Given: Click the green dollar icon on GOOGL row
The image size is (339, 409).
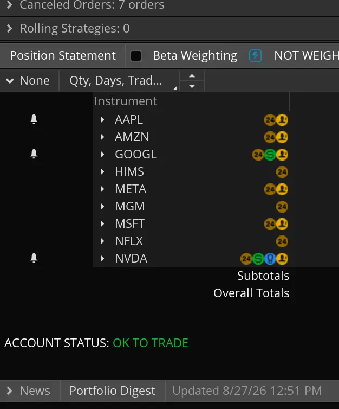Looking at the screenshot, I should pyautogui.click(x=270, y=155).
